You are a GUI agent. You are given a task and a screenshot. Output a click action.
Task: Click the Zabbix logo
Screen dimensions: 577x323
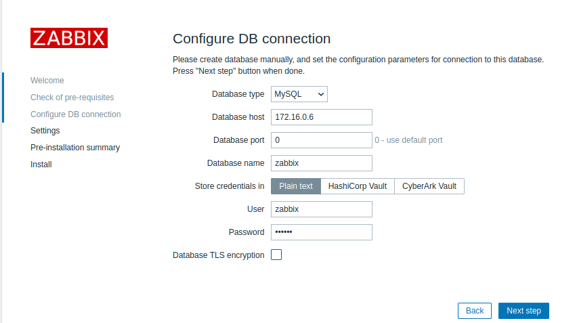(x=69, y=38)
